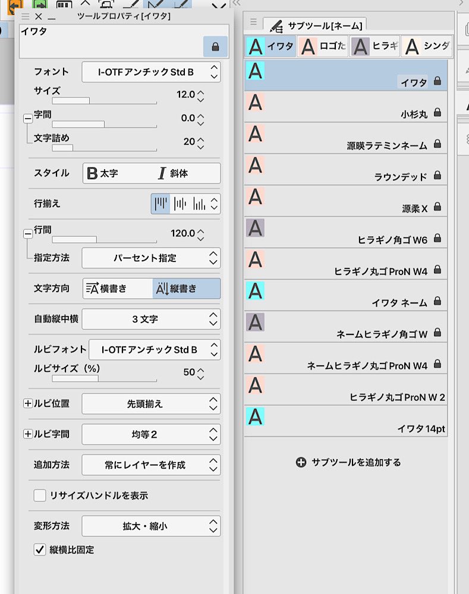The image size is (469, 594).
Task: Collapse the 字間 section expander
Action: (x=28, y=118)
